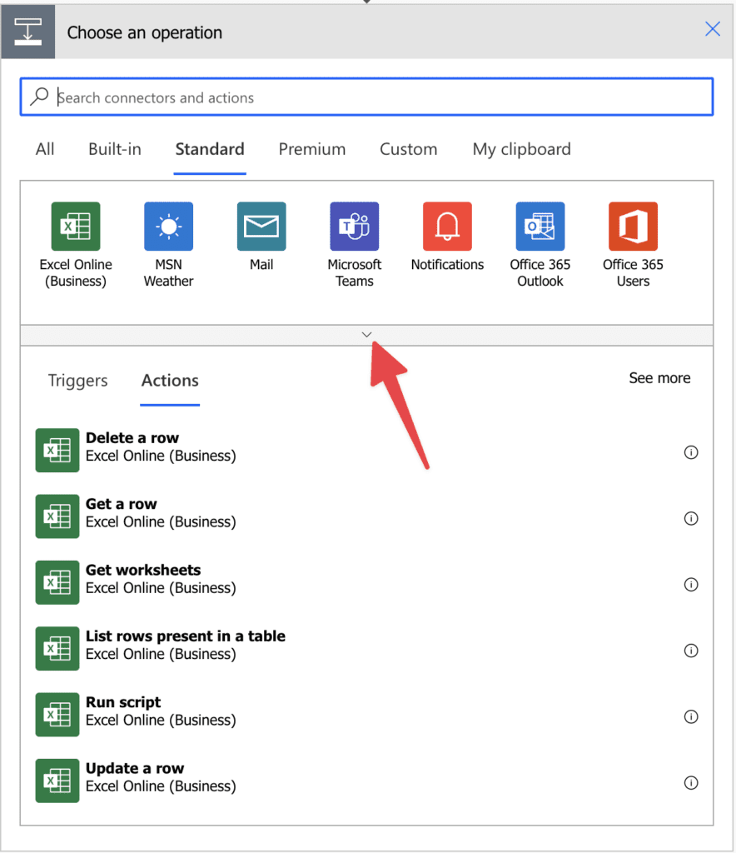736x853 pixels.
Task: Open the MSN Weather connector
Action: tap(168, 226)
